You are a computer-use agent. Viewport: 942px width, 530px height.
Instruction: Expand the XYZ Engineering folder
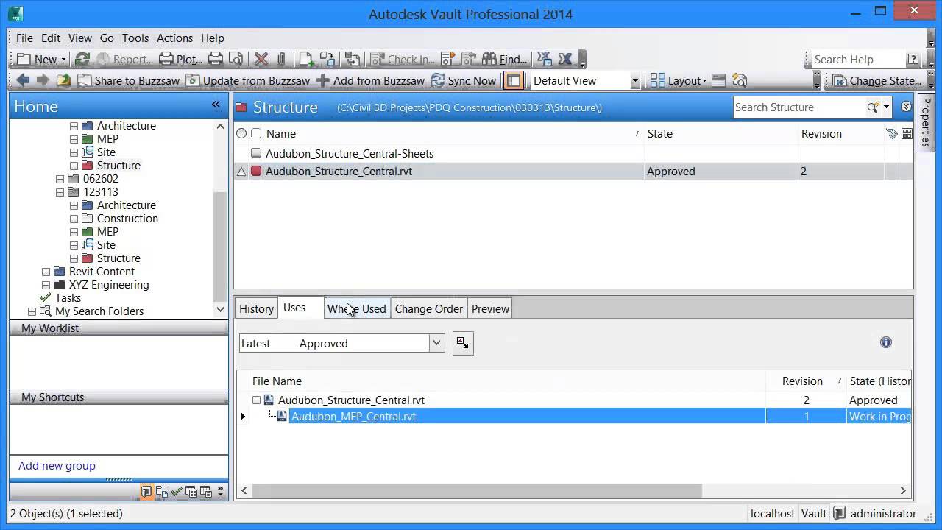tap(46, 285)
